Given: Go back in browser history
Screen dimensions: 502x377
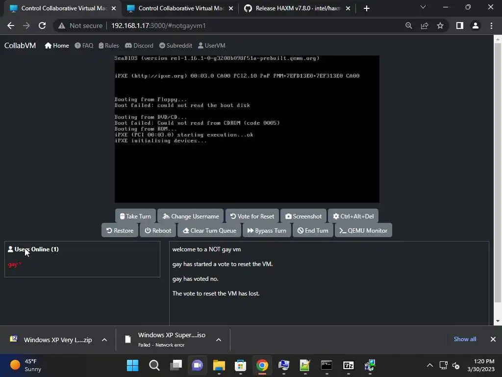Looking at the screenshot, I should tap(11, 26).
